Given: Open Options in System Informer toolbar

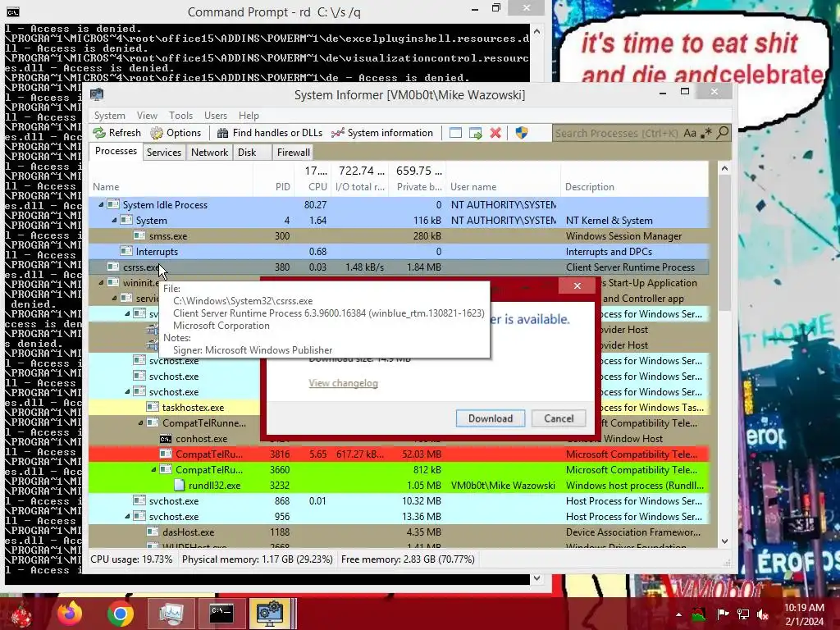Looking at the screenshot, I should pyautogui.click(x=176, y=133).
